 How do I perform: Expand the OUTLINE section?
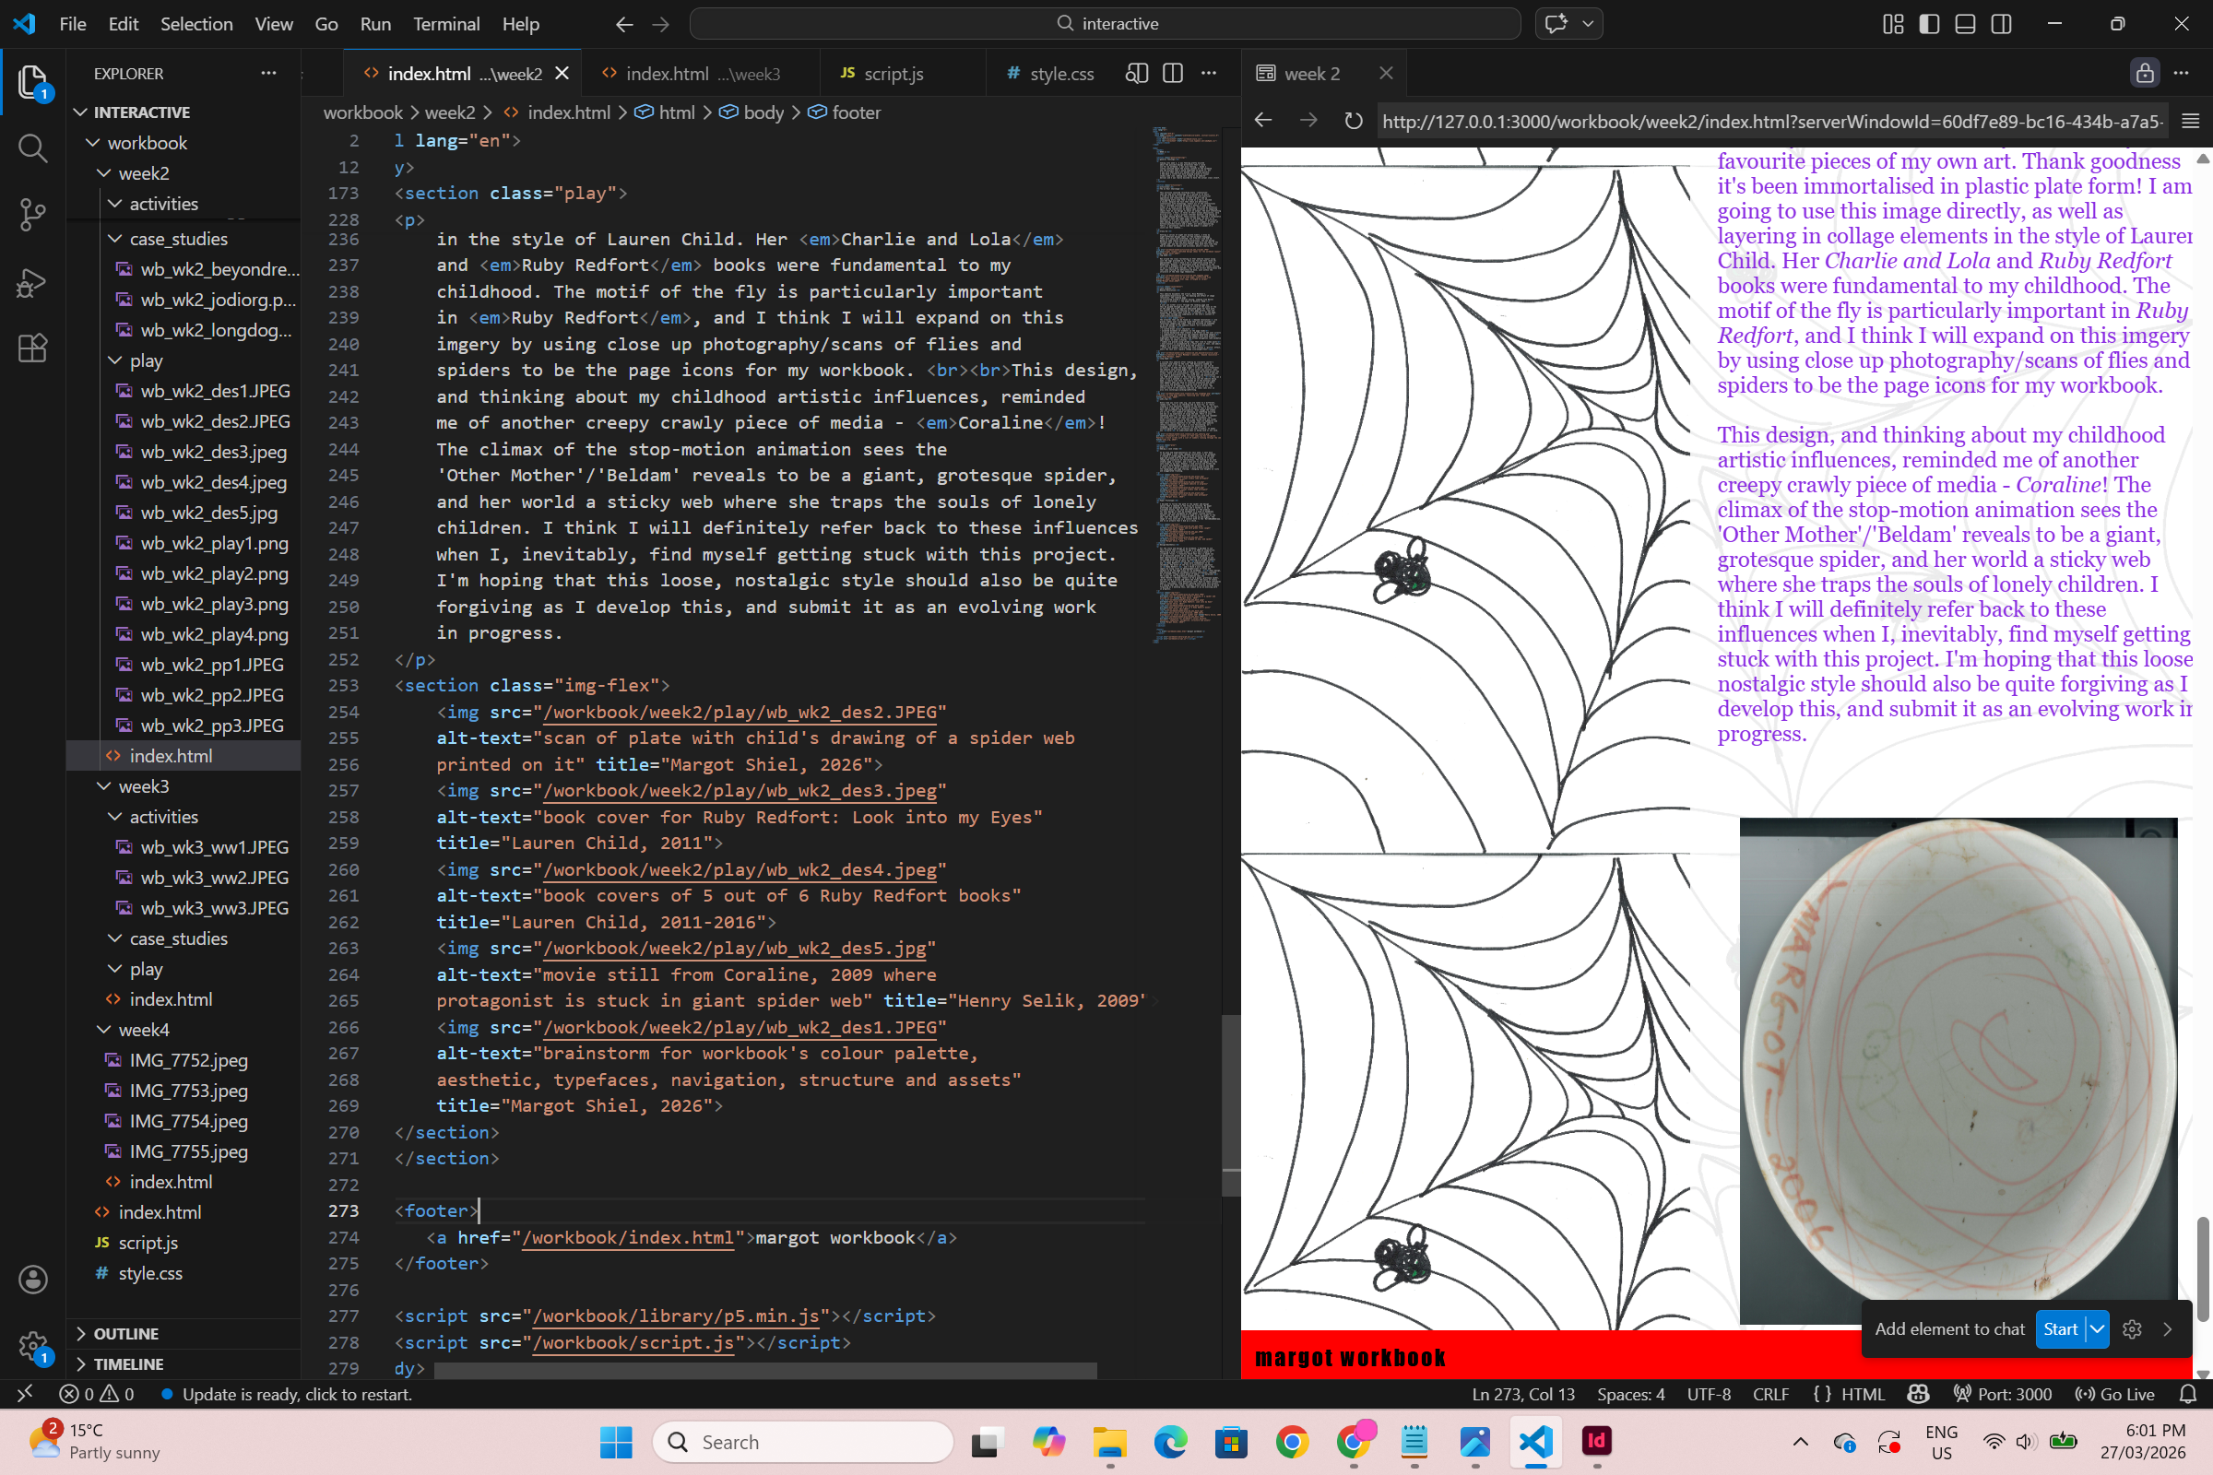coord(126,1334)
